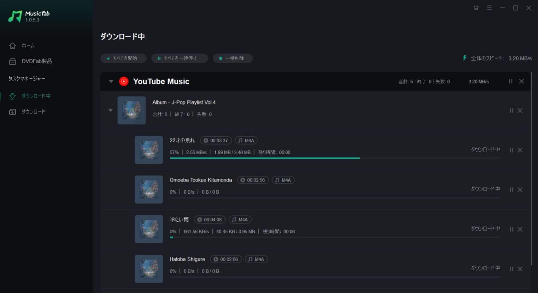Collapse the YouTube Music group
Image resolution: width=538 pixels, height=293 pixels.
pos(111,81)
